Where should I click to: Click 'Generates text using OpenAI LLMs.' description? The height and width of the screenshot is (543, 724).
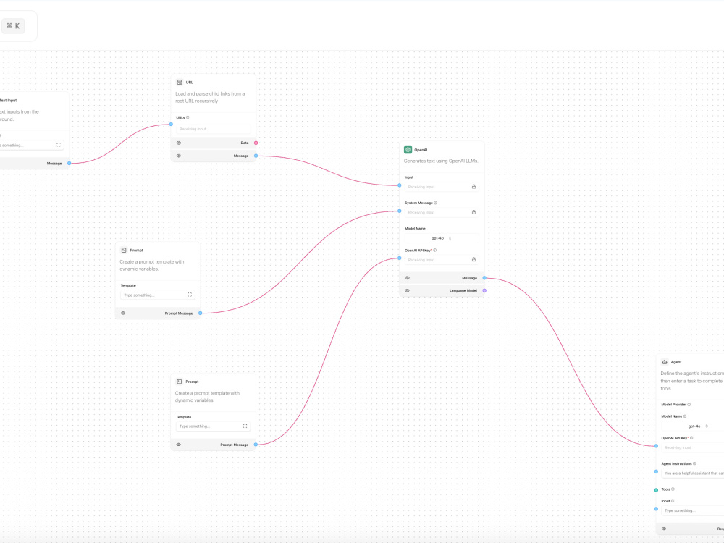coord(441,161)
